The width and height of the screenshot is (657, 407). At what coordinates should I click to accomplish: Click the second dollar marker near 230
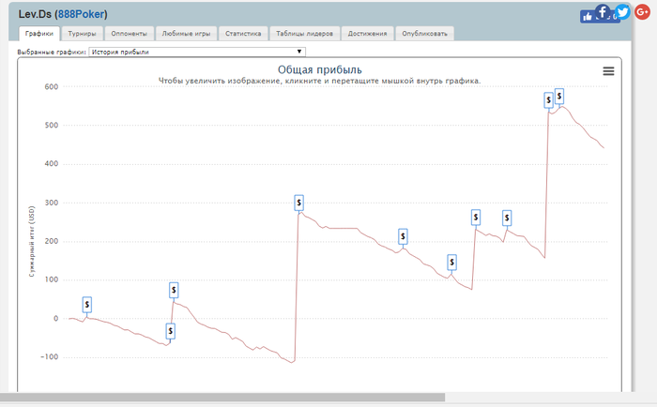coord(507,218)
